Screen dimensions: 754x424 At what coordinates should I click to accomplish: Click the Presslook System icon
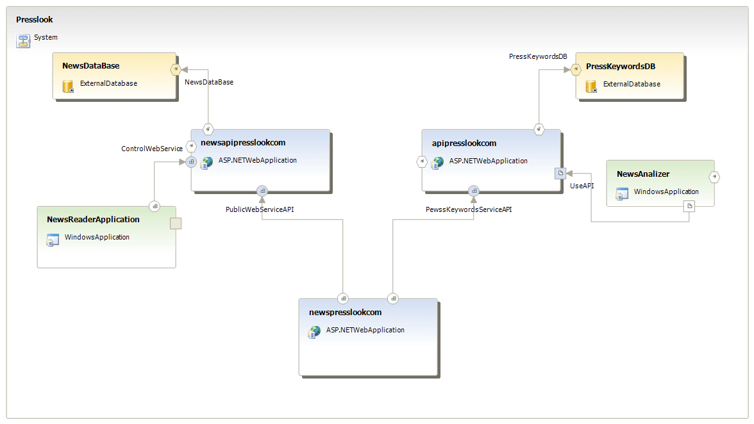pos(23,41)
